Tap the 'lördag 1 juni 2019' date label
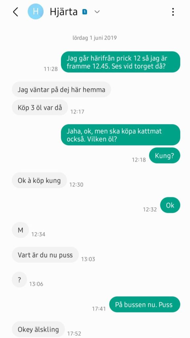Viewport: 190px width, 338px height. 95,38
